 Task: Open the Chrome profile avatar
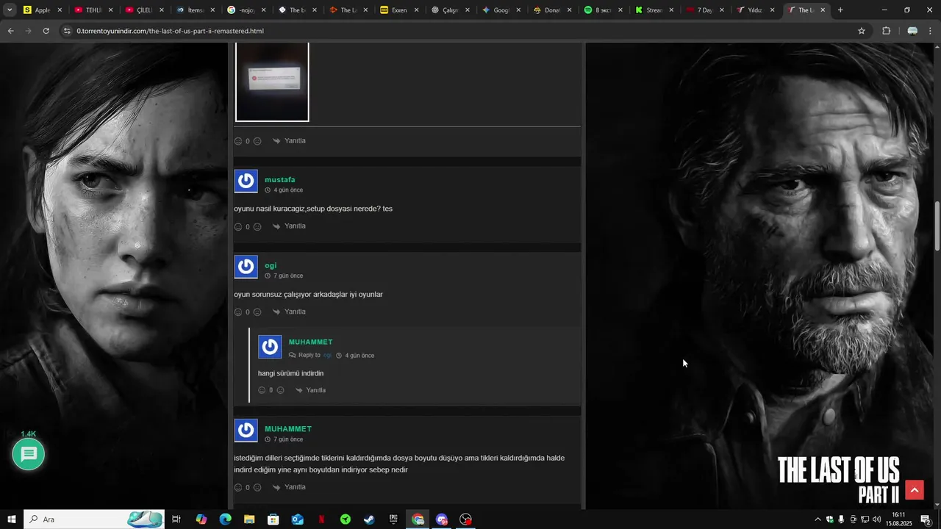pos(912,31)
